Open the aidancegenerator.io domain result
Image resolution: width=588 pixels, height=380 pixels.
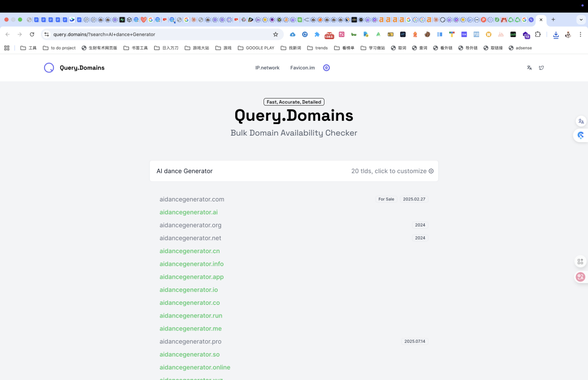(188, 290)
